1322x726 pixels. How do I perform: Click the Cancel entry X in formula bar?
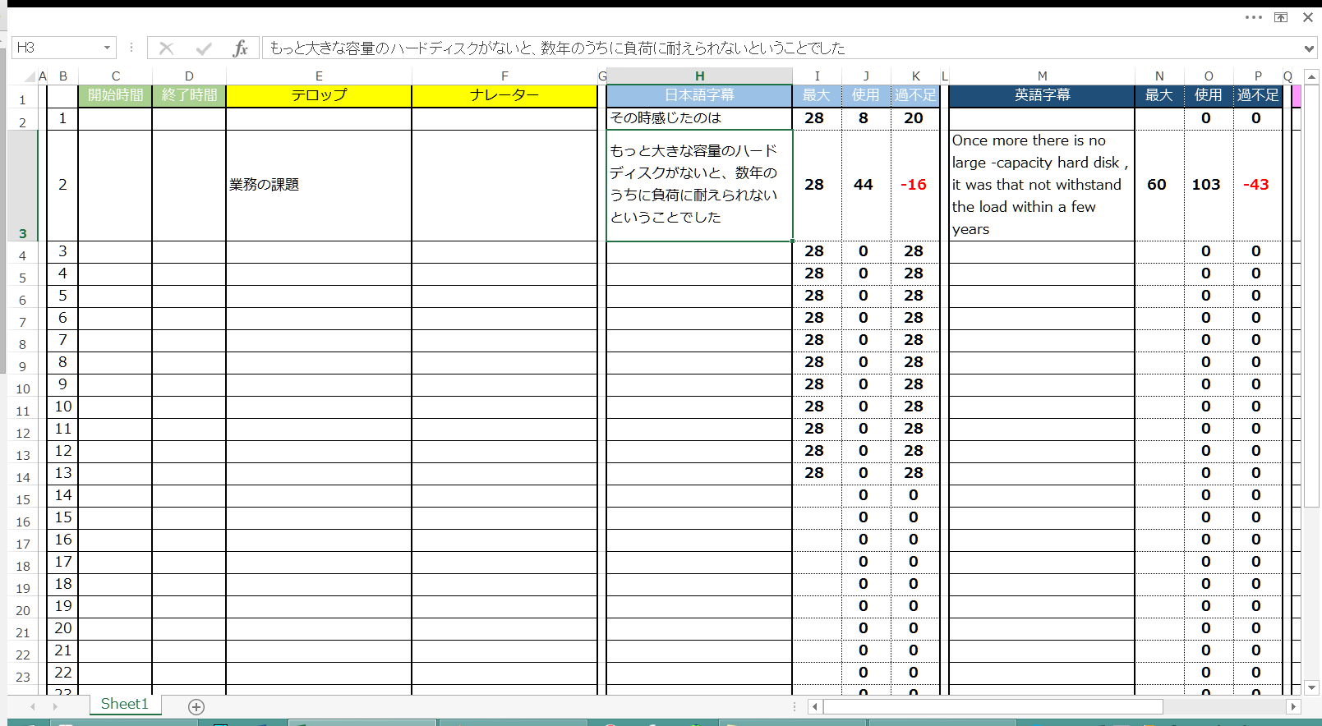tap(167, 48)
